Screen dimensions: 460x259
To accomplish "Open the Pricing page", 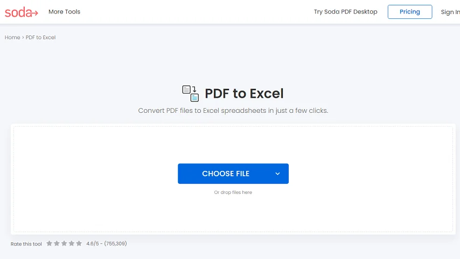I will point(410,12).
